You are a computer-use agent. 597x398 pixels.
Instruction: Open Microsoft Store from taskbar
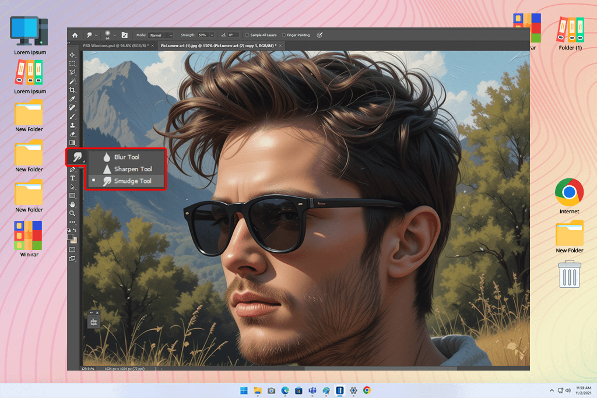[x=299, y=390]
